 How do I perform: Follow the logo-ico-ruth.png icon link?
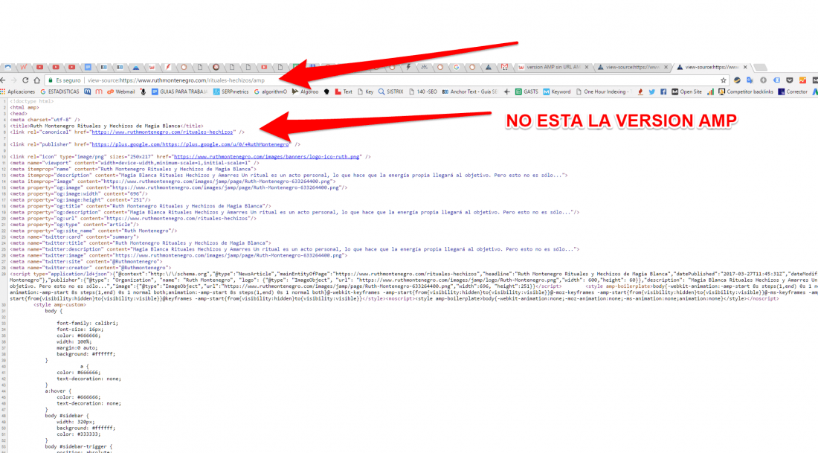click(266, 156)
